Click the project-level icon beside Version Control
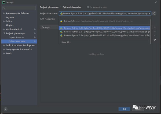Viewport: 161px width, 114px height. click(x=35, y=29)
